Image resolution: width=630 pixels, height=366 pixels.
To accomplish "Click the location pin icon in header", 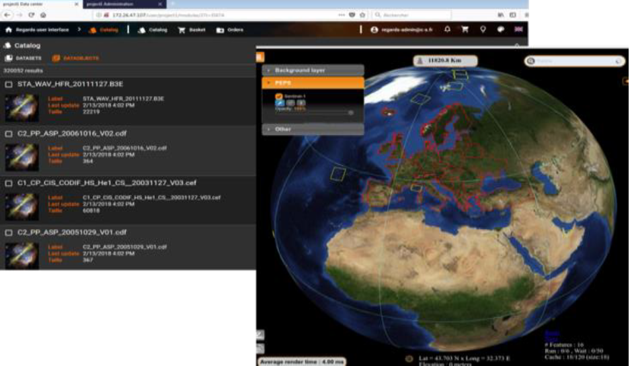I will [x=482, y=30].
